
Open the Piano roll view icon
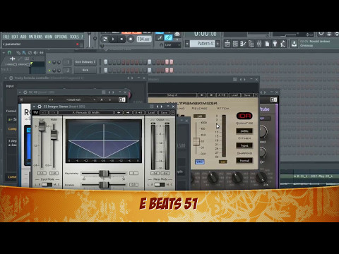[x=243, y=44]
